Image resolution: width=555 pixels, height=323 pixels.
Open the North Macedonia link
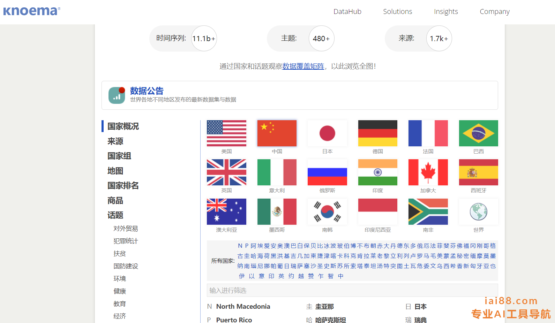click(x=243, y=307)
